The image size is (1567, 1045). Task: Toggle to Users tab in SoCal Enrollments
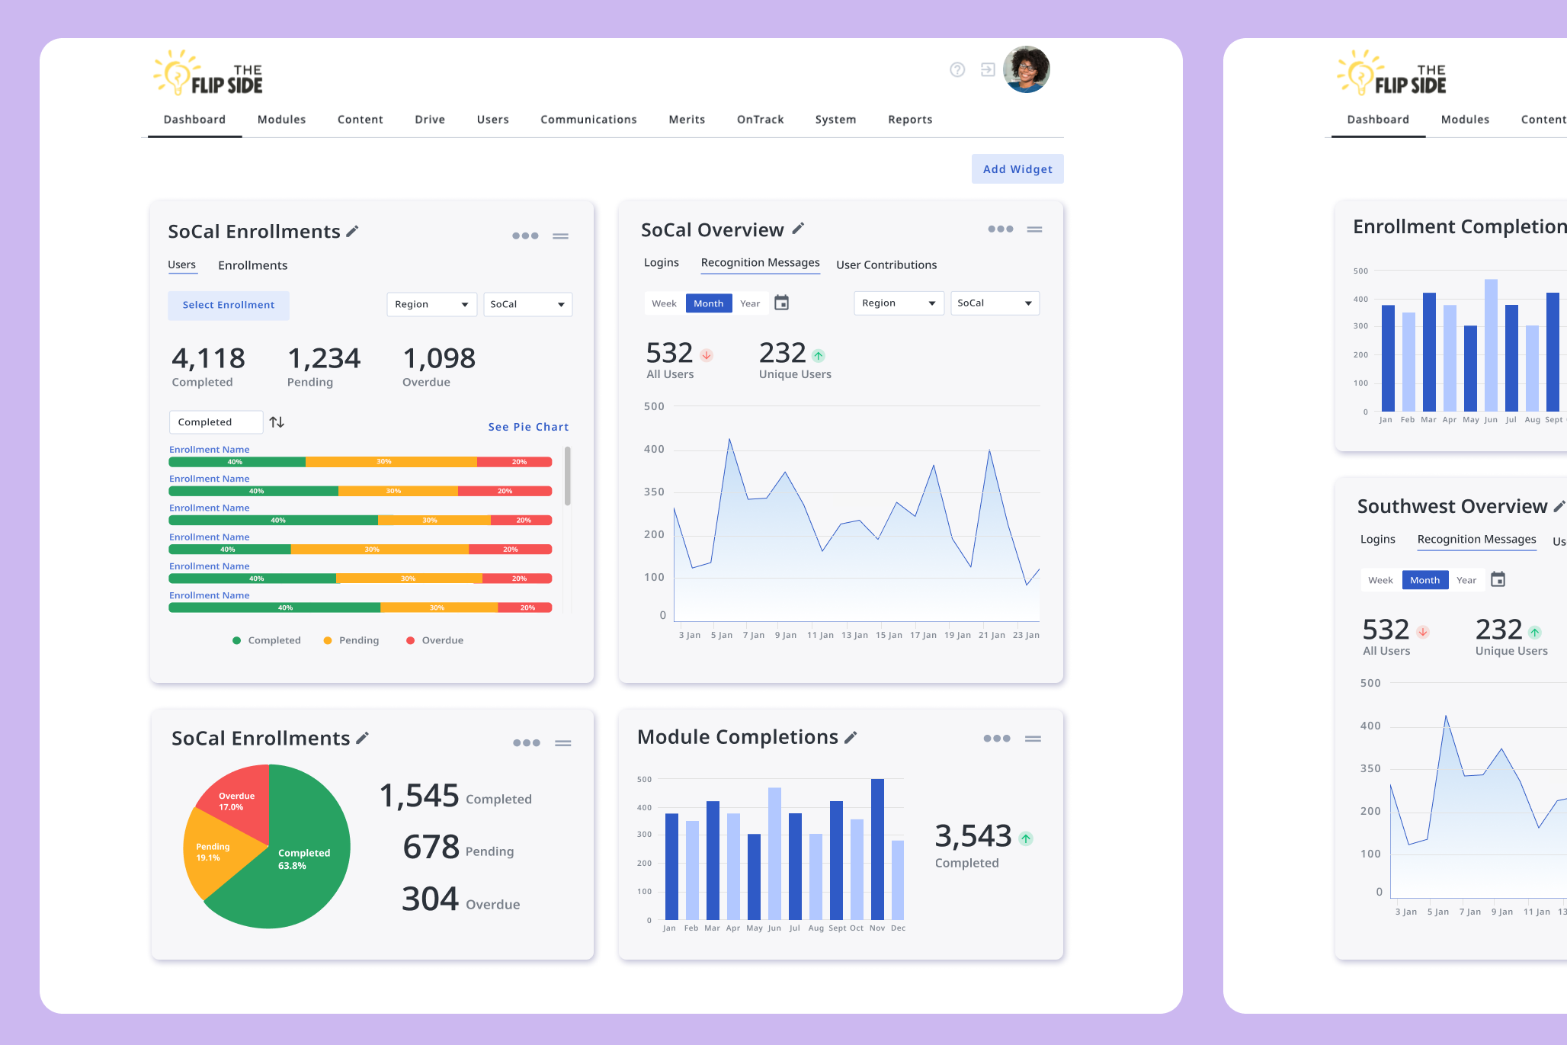pos(182,264)
